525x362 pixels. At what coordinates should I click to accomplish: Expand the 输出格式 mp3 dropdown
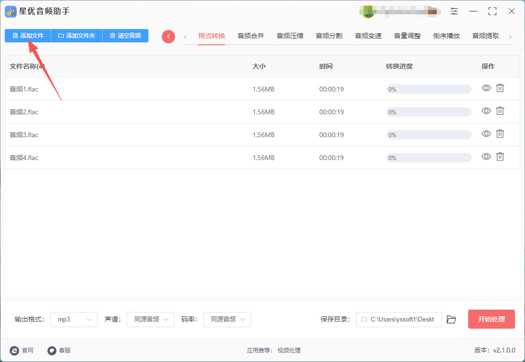74,320
